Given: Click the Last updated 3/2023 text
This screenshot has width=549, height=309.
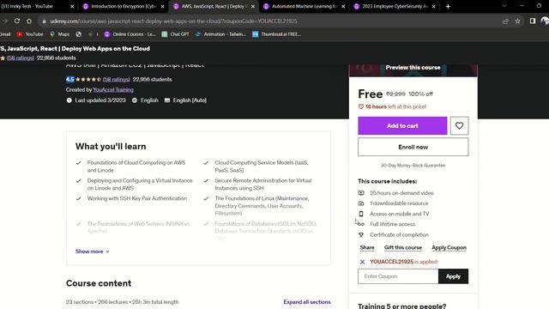Looking at the screenshot, I should click(100, 100).
